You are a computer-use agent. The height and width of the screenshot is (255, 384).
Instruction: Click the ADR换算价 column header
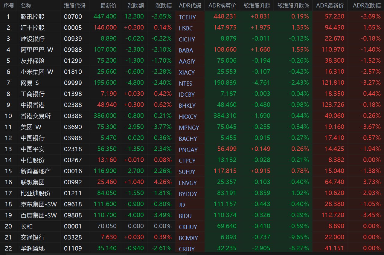[222, 5]
